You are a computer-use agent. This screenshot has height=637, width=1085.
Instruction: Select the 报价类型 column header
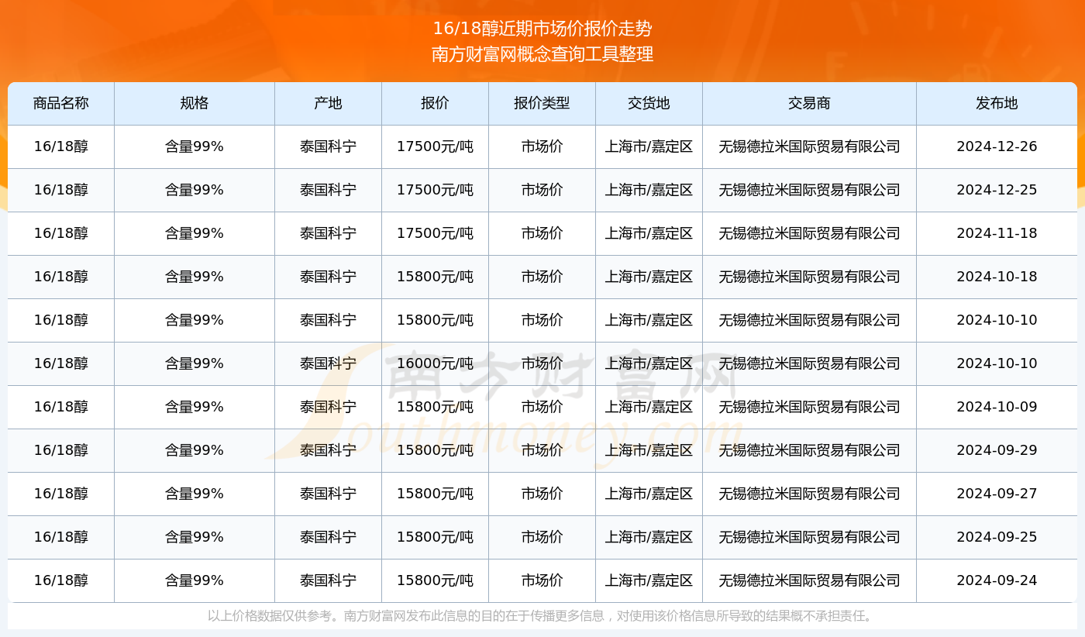tap(542, 103)
